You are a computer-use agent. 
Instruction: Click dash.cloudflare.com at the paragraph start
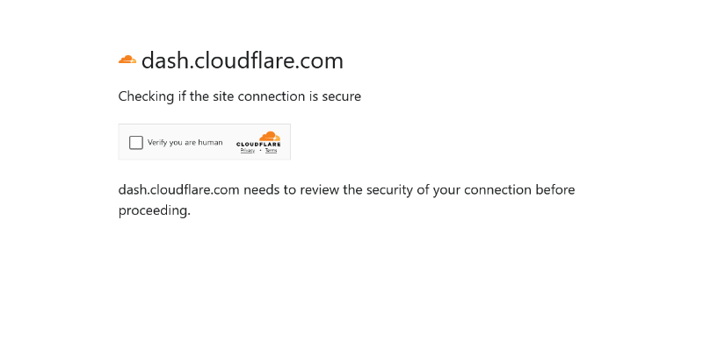click(x=178, y=189)
